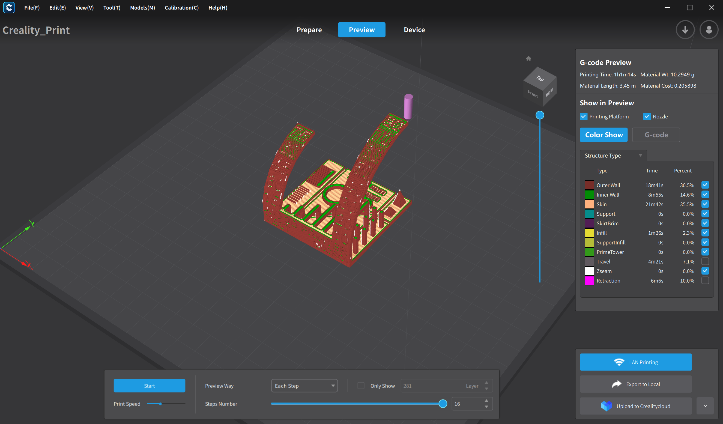
Task: Enable Travel moves visibility
Action: [x=705, y=261]
